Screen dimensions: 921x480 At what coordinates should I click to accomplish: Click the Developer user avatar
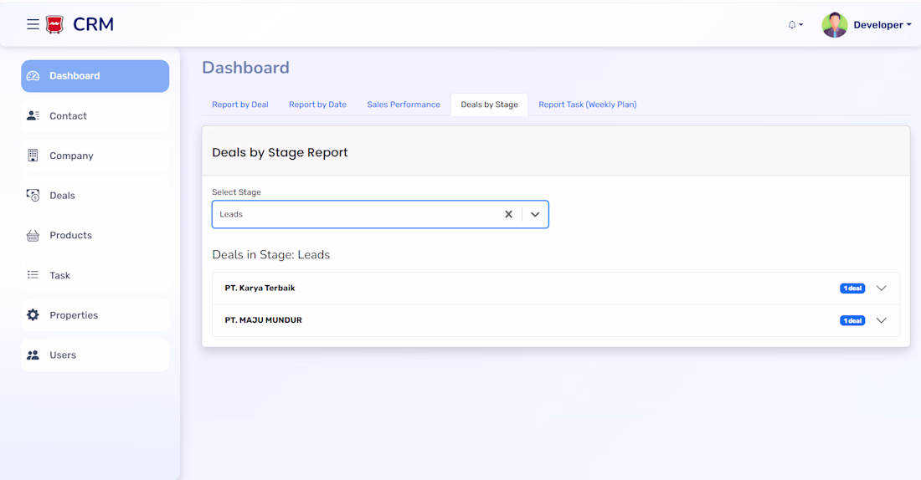click(834, 24)
